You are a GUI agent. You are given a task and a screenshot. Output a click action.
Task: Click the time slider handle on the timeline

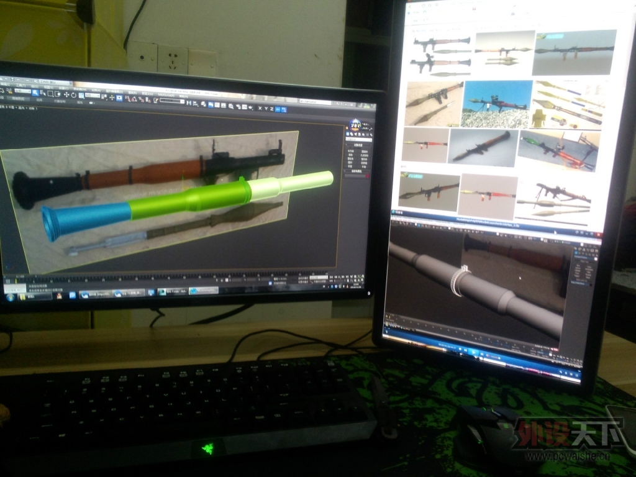(x=21, y=276)
